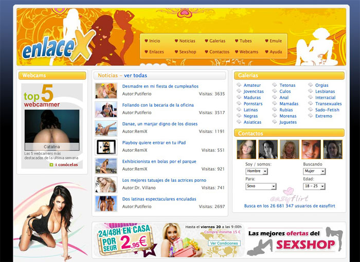Screen dimensions: 360x262
Task: Open the Extremo gallery link
Action: [323, 116]
